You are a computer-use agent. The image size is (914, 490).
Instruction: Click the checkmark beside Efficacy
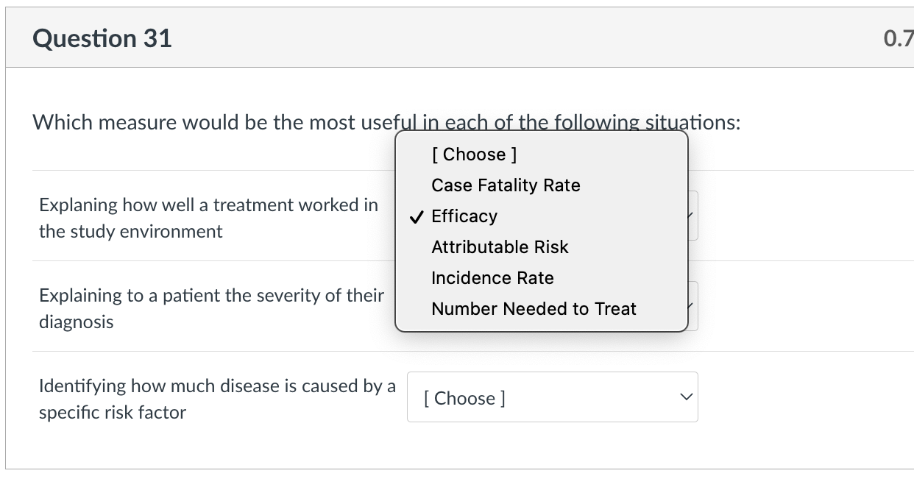click(x=417, y=216)
